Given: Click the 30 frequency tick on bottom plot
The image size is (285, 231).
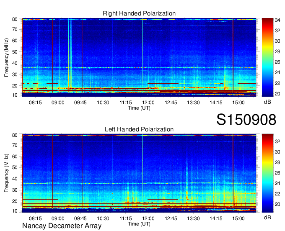Looking at the screenshot, I should tap(15, 190).
